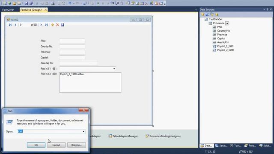Click the PopIn3_1_1981 combo box field icon

click(x=214, y=46)
